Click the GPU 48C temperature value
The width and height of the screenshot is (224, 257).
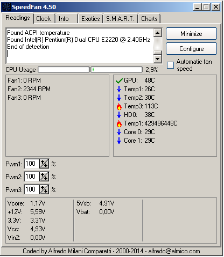[x=150, y=80]
